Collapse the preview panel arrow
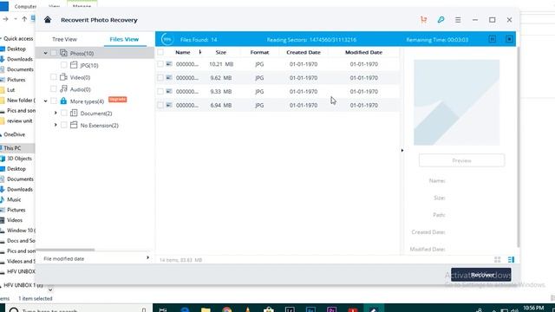 pyautogui.click(x=402, y=150)
